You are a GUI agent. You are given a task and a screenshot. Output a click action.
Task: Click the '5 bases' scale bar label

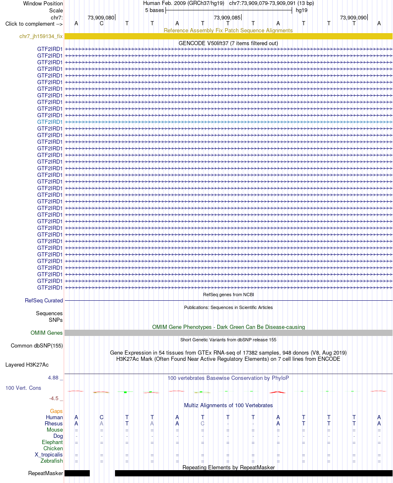pyautogui.click(x=154, y=10)
